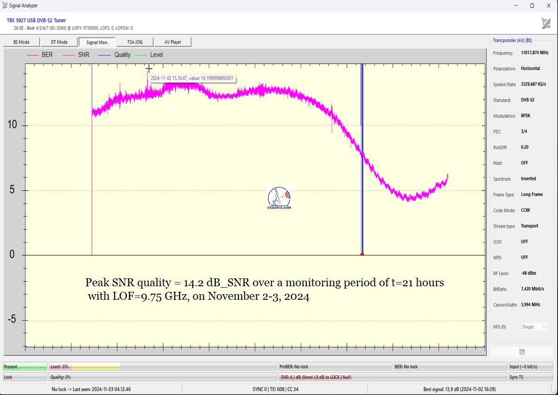Screen dimensions: 558x395
Task: Click the satellite dish icon at top right
Action: click(546, 23)
